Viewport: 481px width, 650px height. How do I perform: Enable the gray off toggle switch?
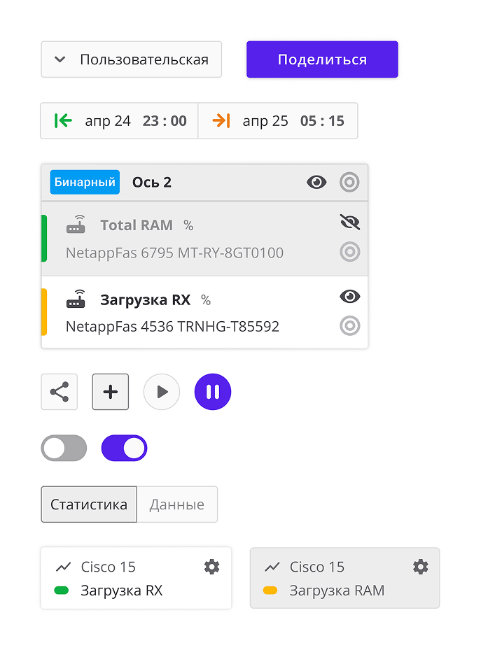coord(64,448)
